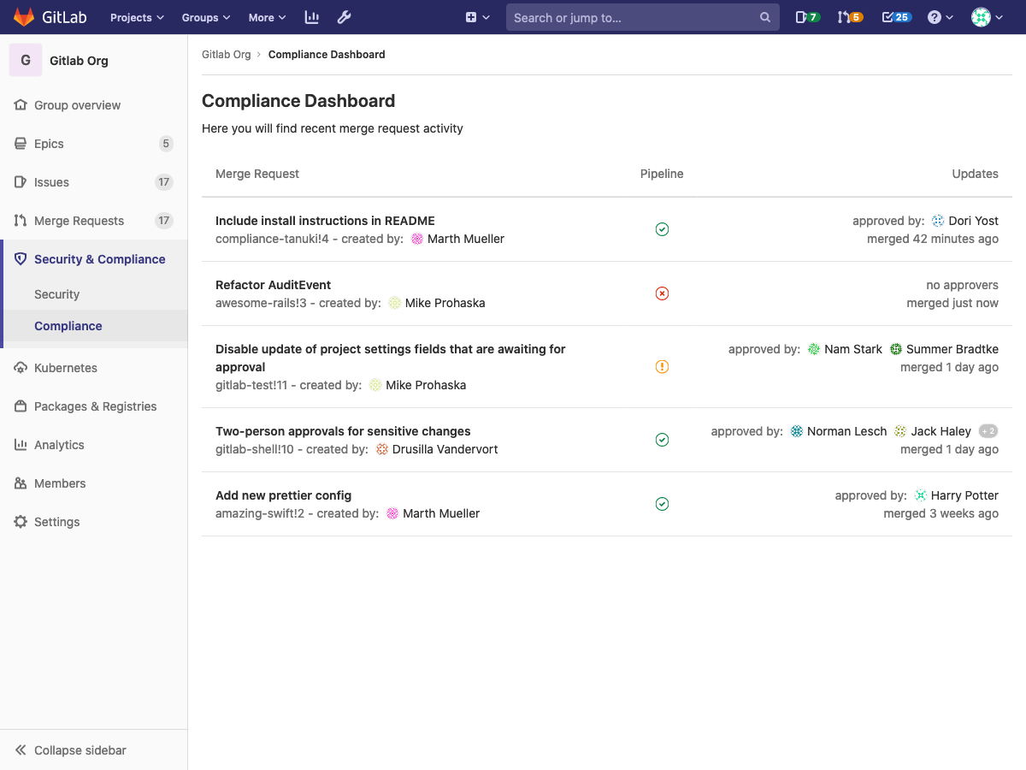Open author Mike Prohaska on awesome-rails!3

[436, 303]
